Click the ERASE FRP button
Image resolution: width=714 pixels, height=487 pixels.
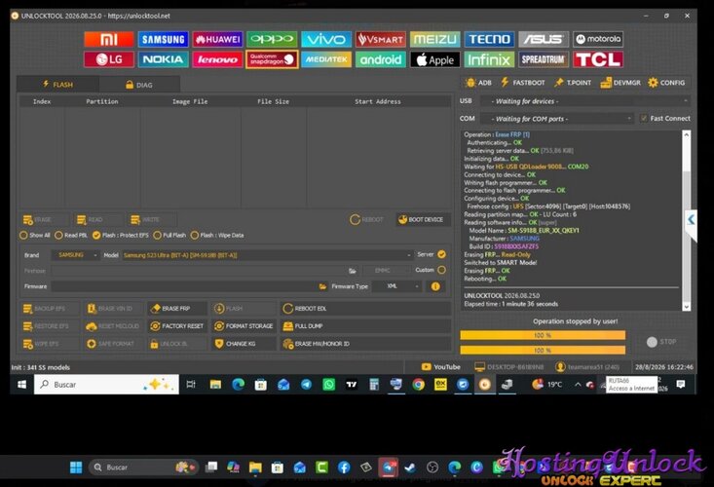coord(177,309)
